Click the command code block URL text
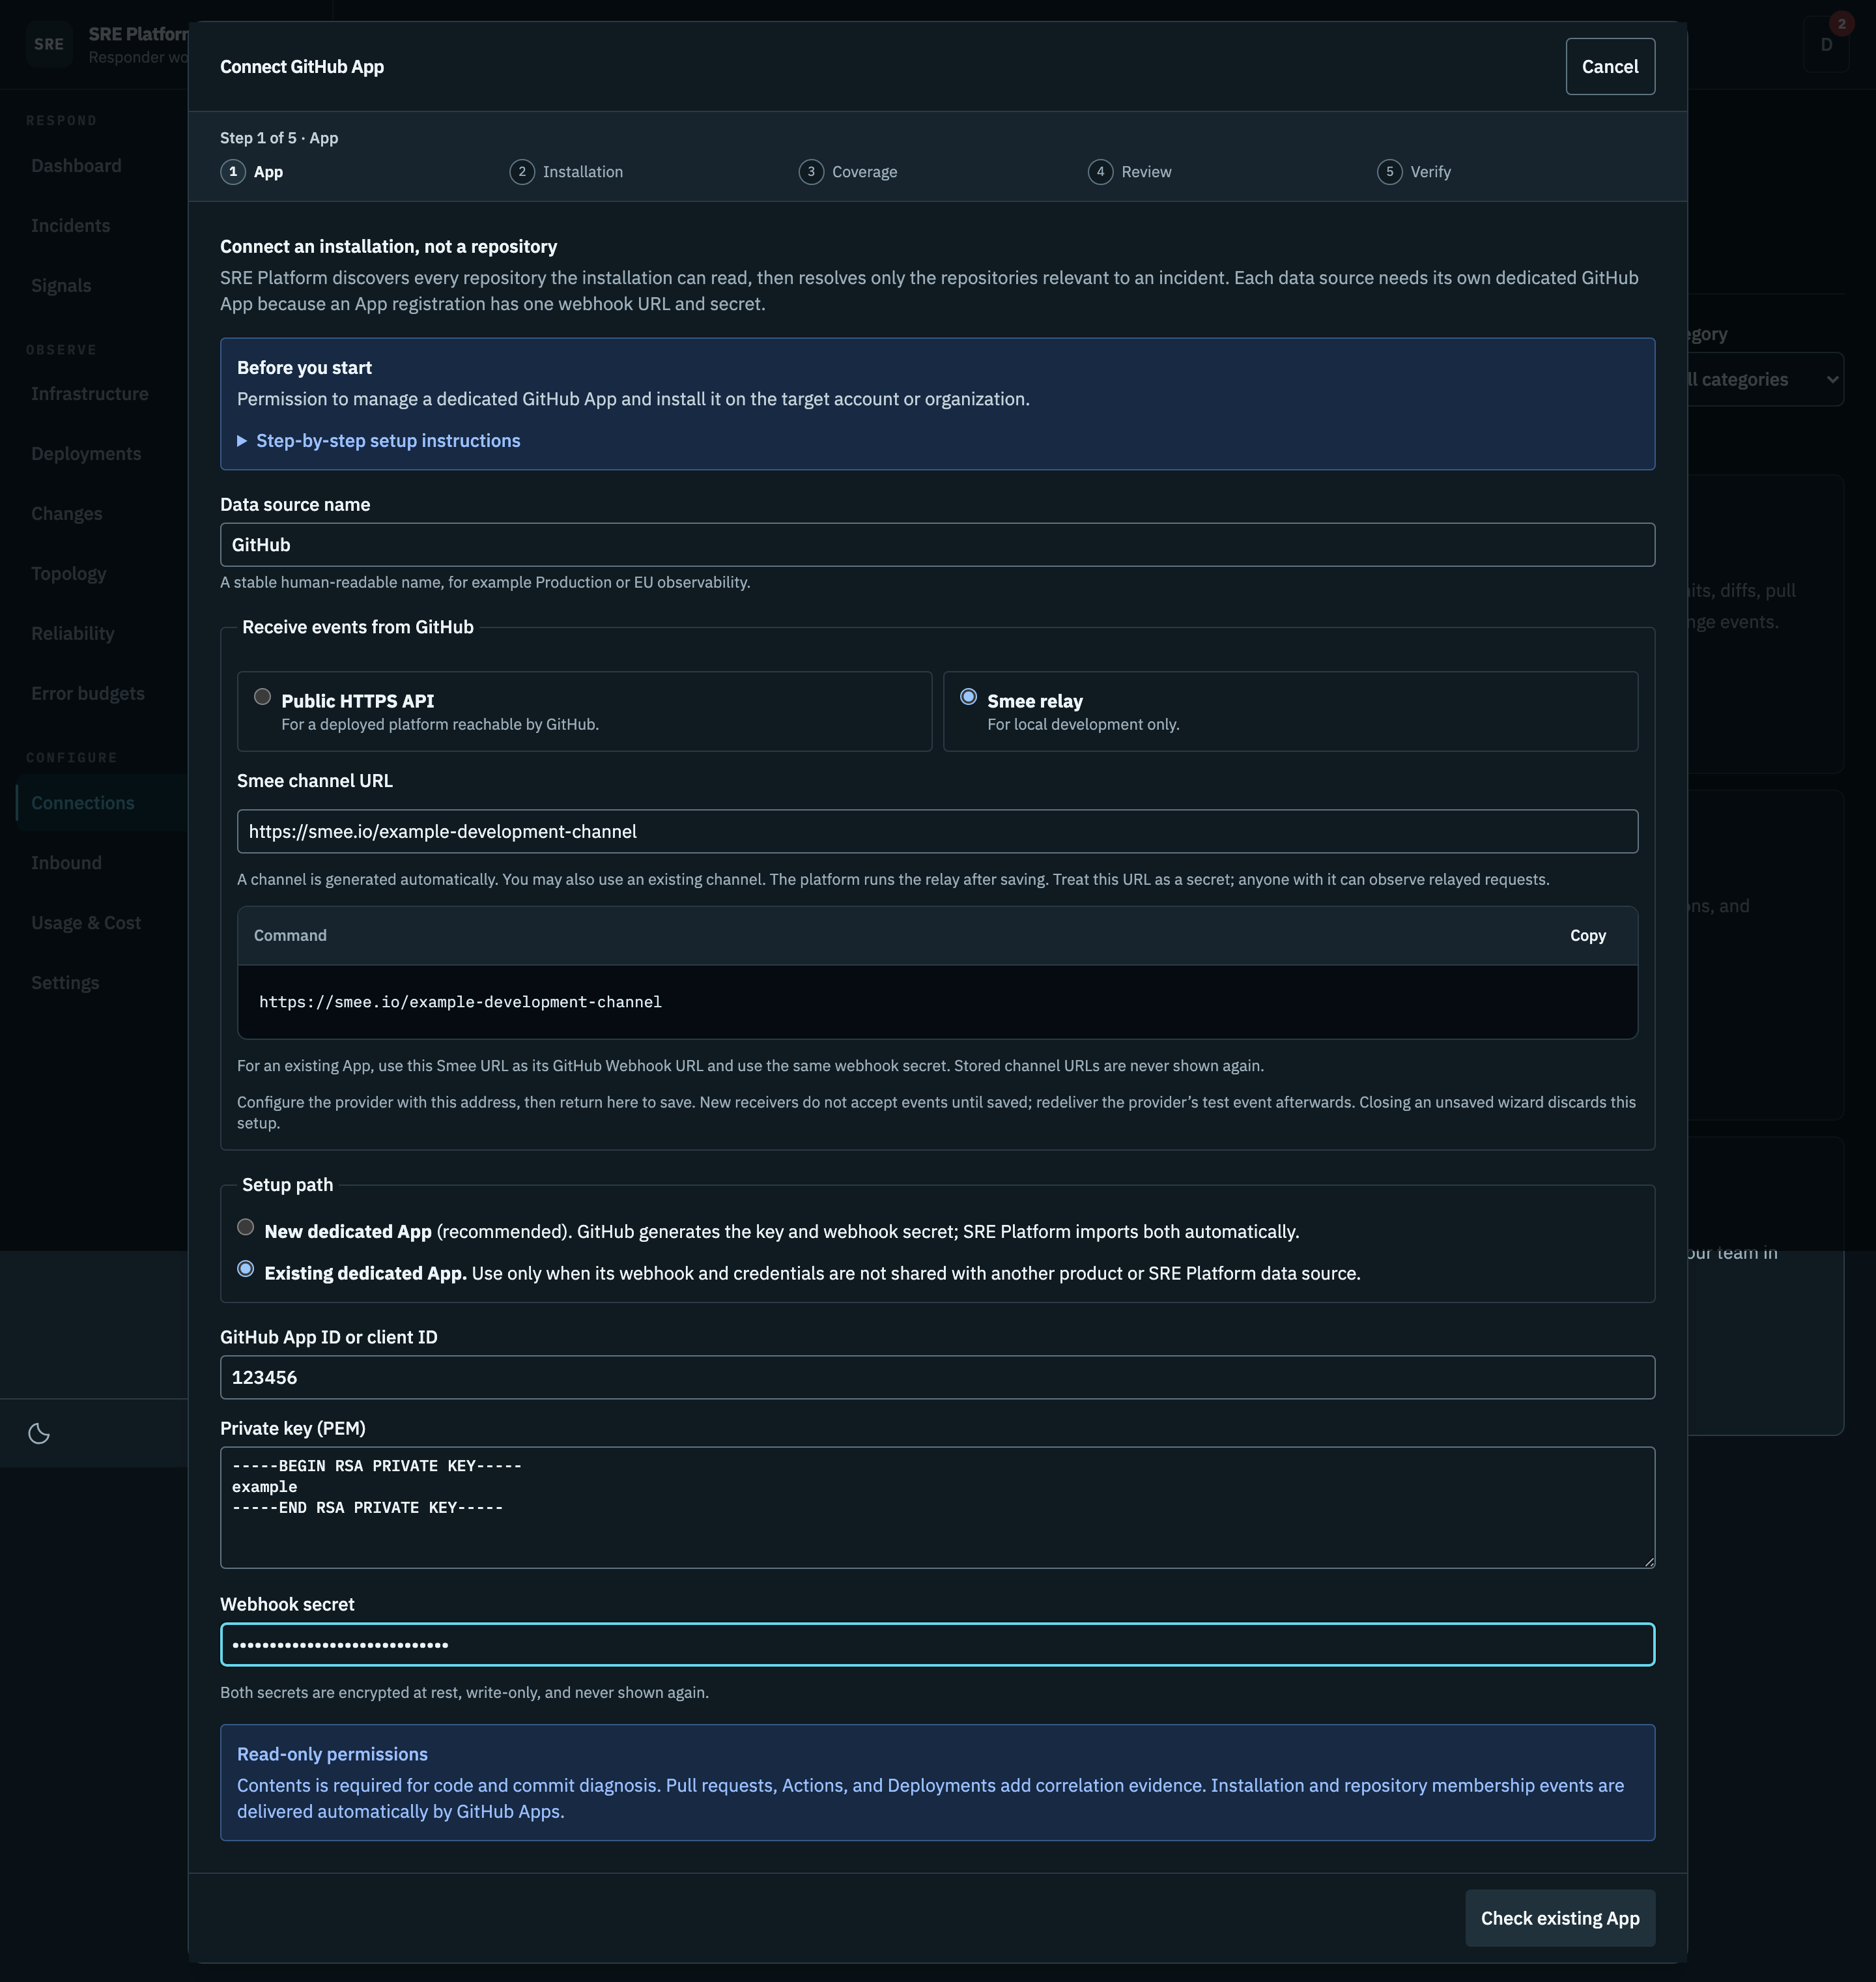This screenshot has width=1876, height=1982. click(460, 1002)
